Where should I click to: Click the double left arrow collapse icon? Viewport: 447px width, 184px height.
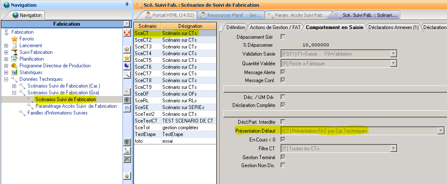[x=127, y=91]
